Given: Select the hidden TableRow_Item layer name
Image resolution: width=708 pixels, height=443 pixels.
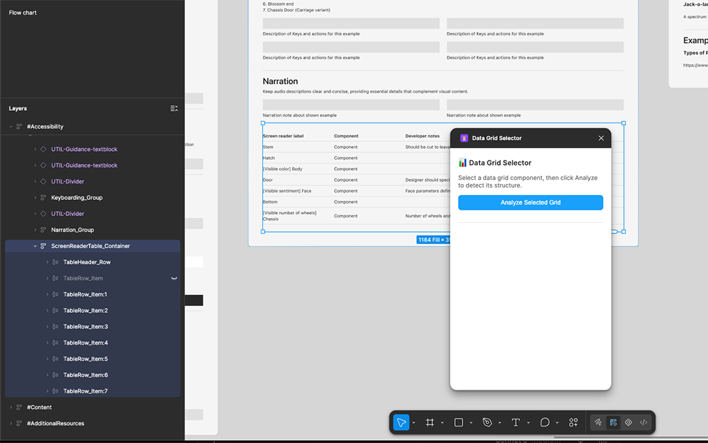Looking at the screenshot, I should pos(83,278).
